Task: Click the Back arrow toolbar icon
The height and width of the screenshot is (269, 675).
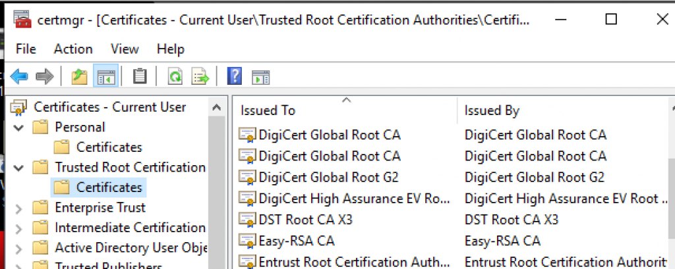Action: click(18, 77)
